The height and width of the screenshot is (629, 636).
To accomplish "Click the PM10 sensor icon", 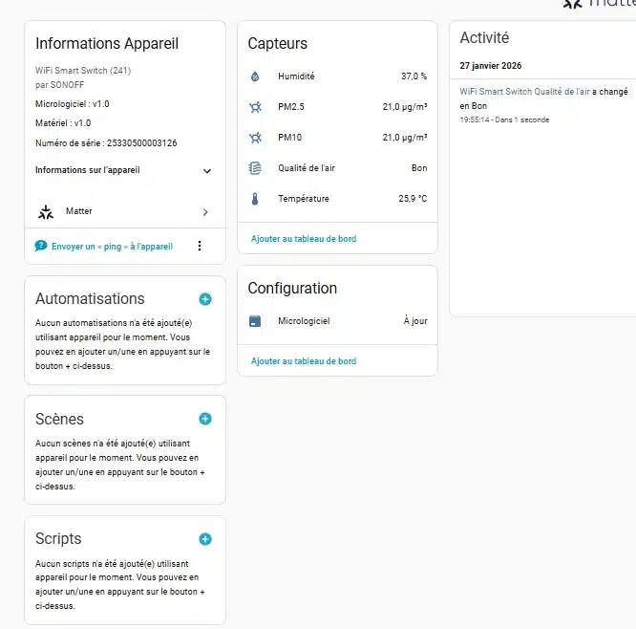I will click(255, 138).
